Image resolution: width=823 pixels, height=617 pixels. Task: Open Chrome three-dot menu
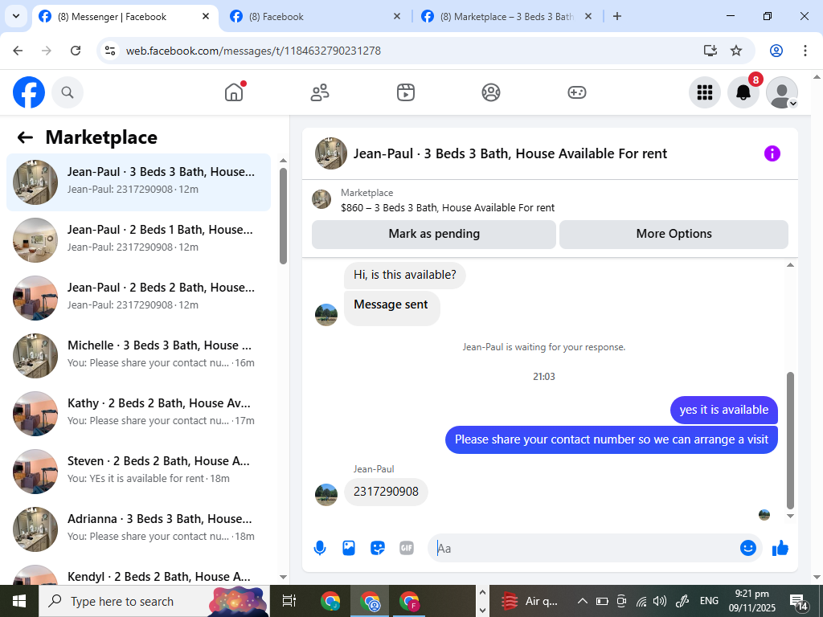[x=805, y=51]
